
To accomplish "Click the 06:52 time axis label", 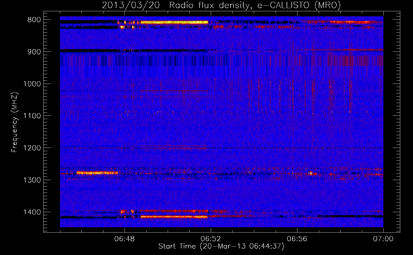I will click(211, 239).
